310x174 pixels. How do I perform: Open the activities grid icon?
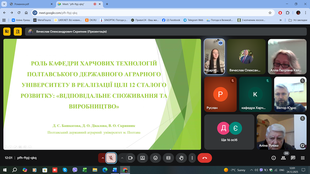302,158
